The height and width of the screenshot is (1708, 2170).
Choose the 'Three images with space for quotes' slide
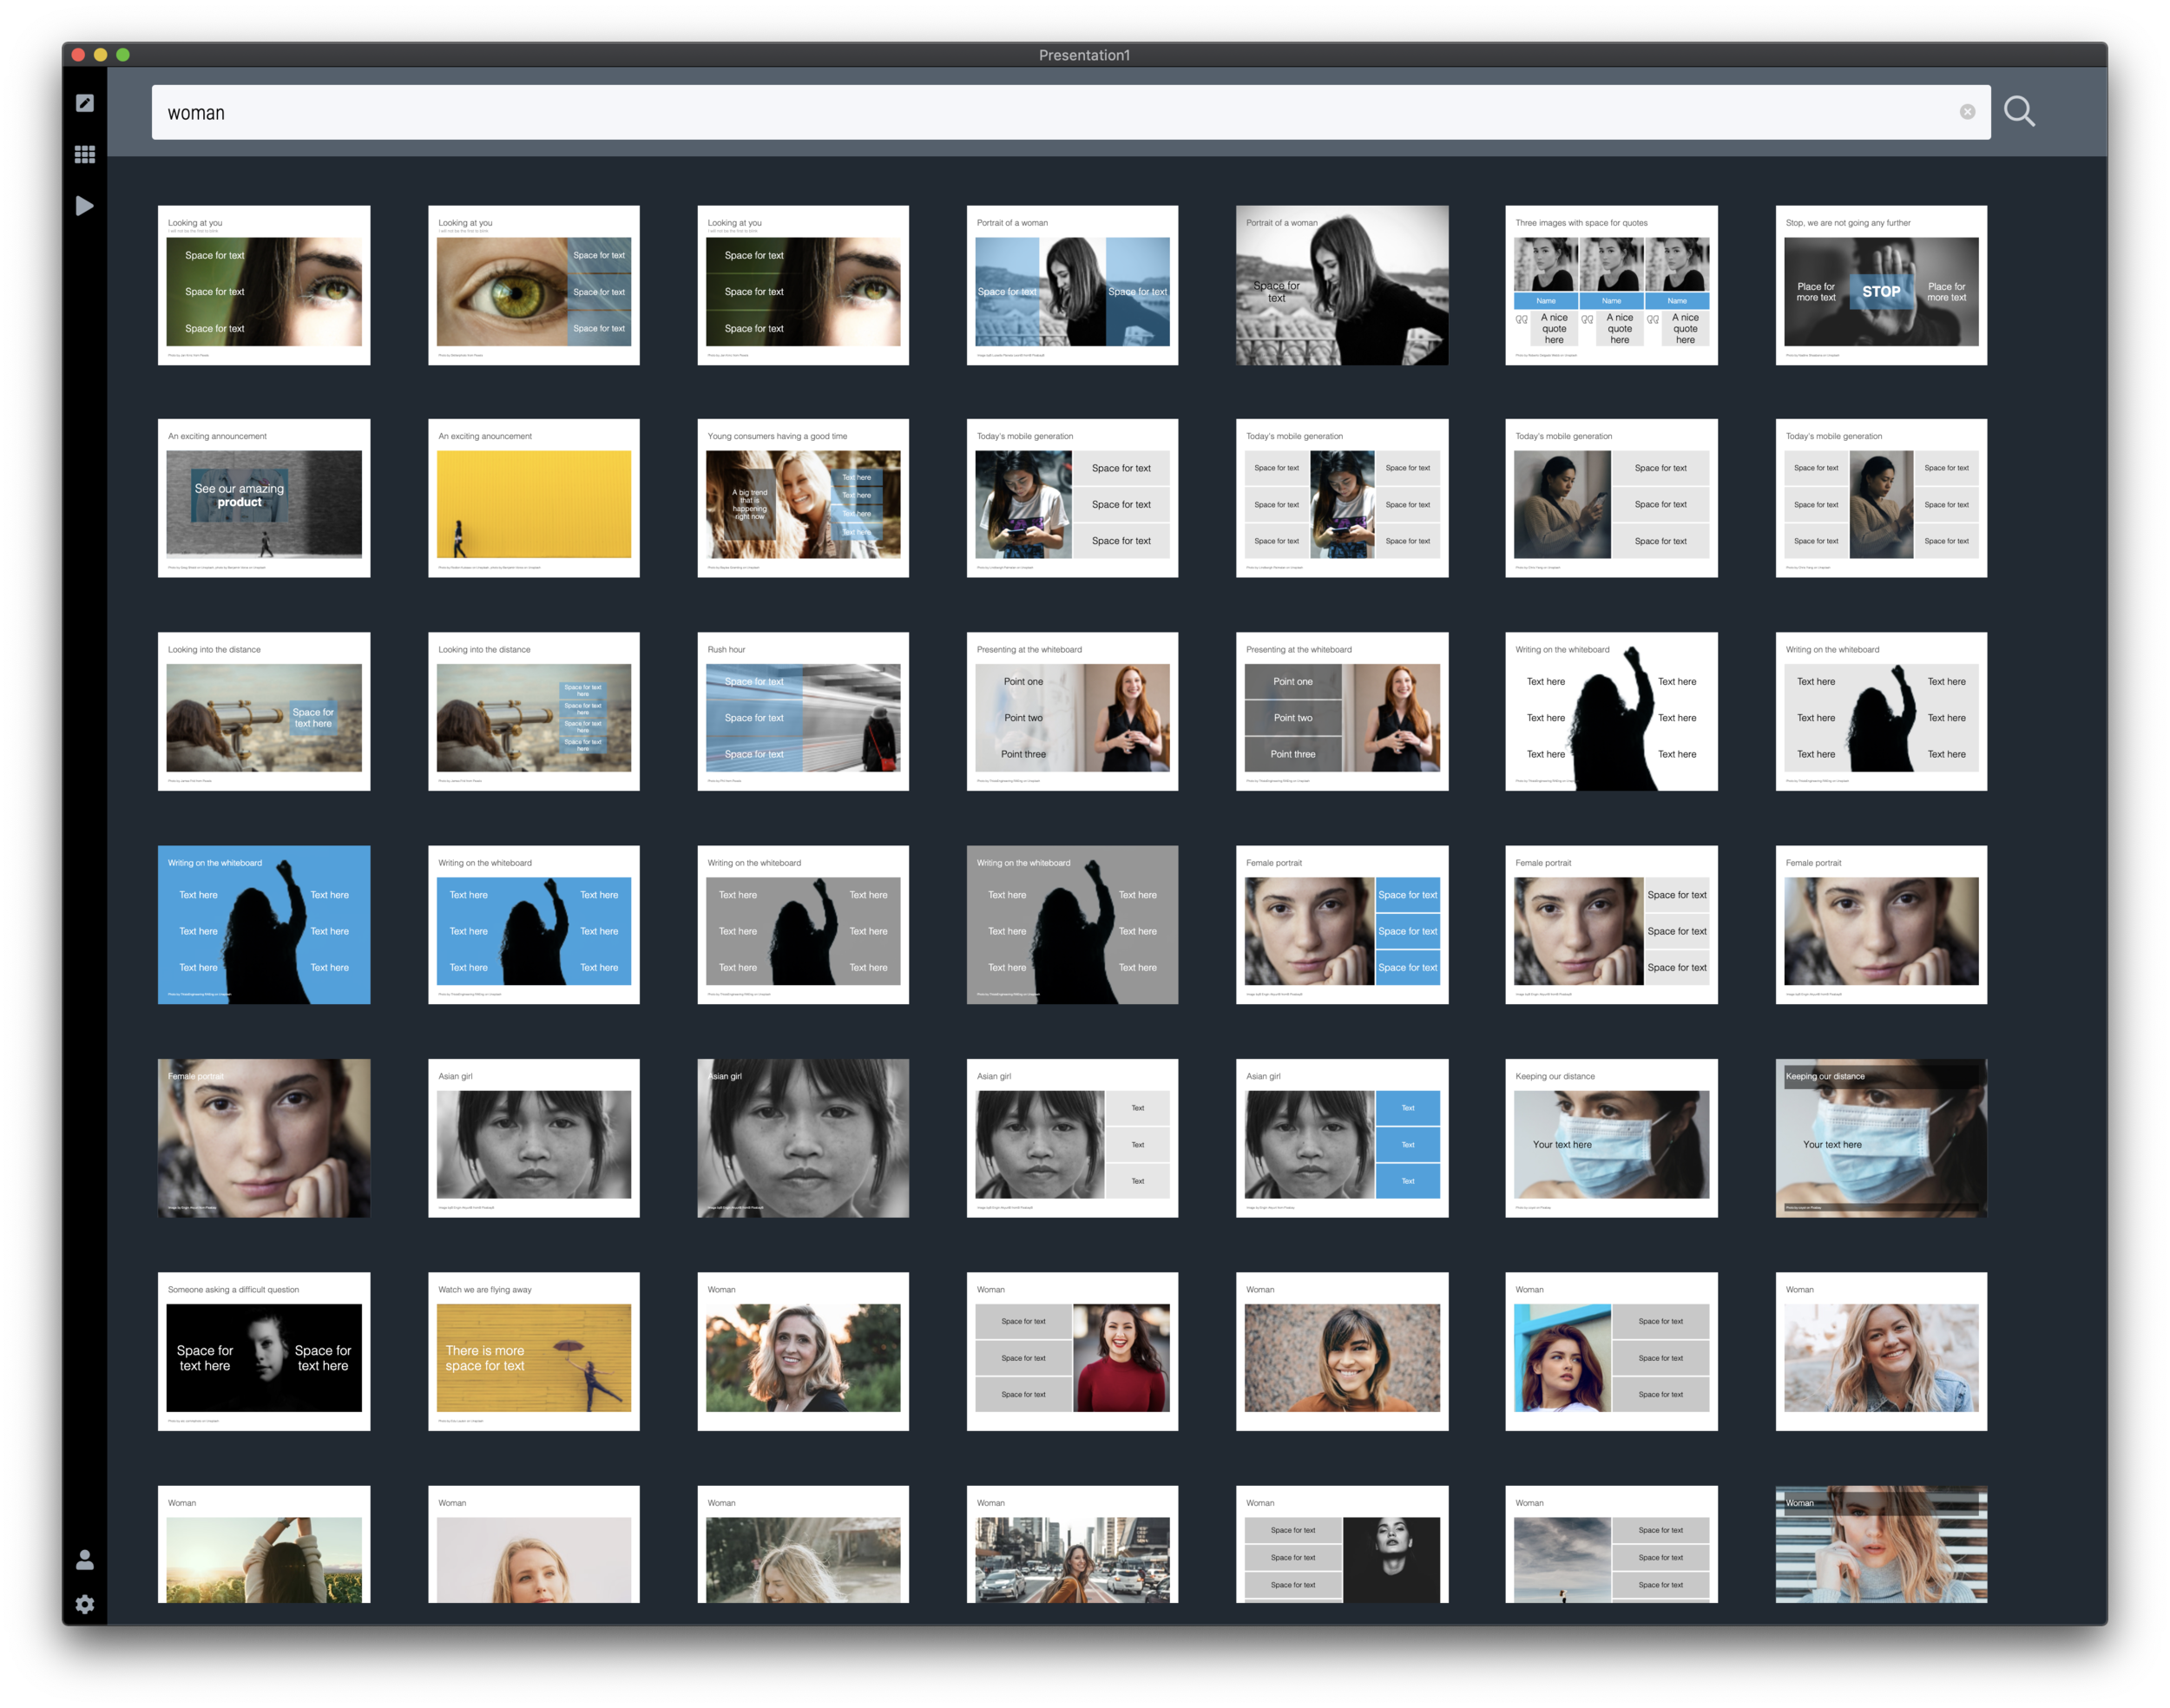(x=1610, y=285)
